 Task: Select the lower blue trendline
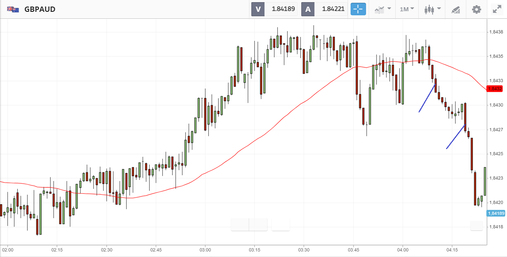(455, 137)
